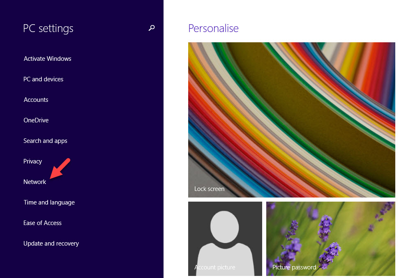Screen dimensions: 415x278
Task: Go to PC and devices
Action: [x=43, y=79]
